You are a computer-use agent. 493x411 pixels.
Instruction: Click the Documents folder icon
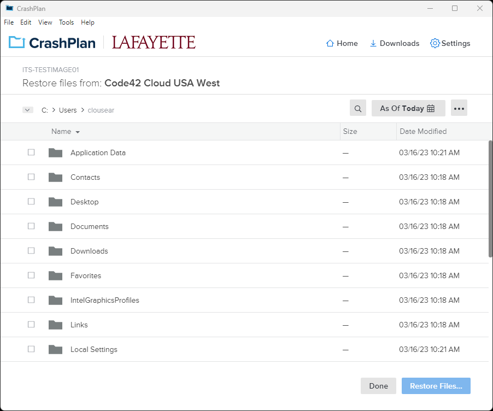[x=55, y=226]
